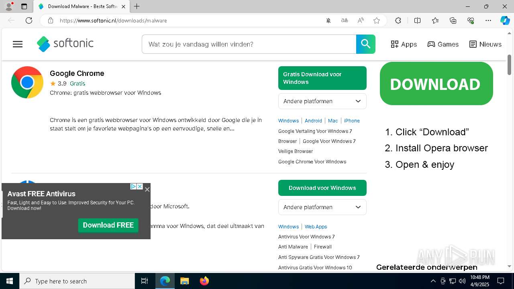This screenshot has width=514, height=289.
Task: Click Gratis Download voor Windows button
Action: [322, 78]
